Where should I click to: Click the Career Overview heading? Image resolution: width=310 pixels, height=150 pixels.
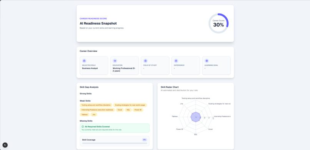pyautogui.click(x=88, y=51)
